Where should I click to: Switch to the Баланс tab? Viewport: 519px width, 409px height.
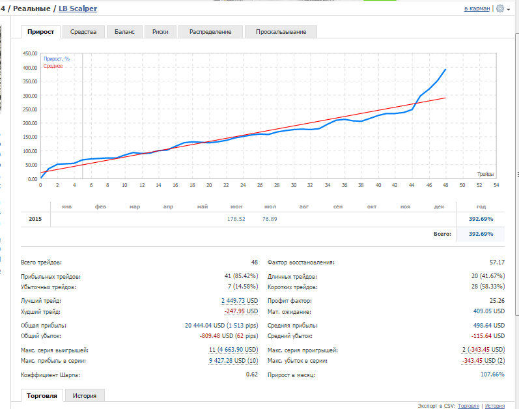point(124,32)
